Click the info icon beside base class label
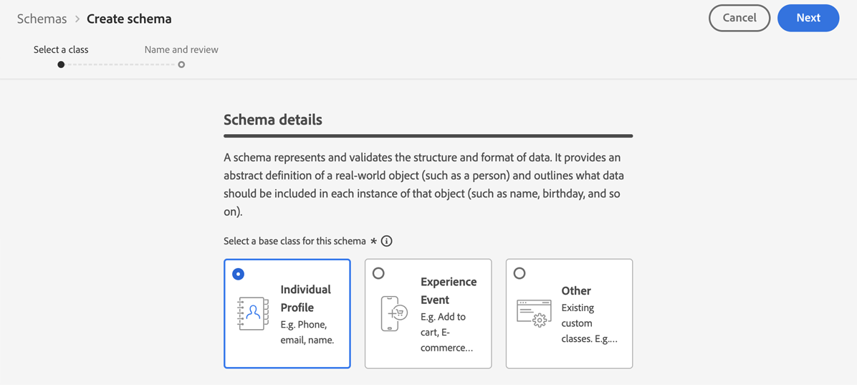 (387, 241)
